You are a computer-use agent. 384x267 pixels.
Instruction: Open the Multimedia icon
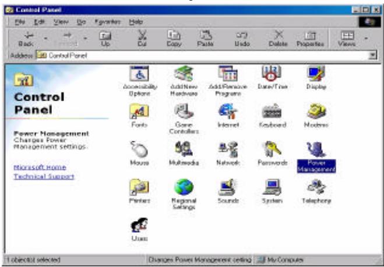pyautogui.click(x=184, y=149)
